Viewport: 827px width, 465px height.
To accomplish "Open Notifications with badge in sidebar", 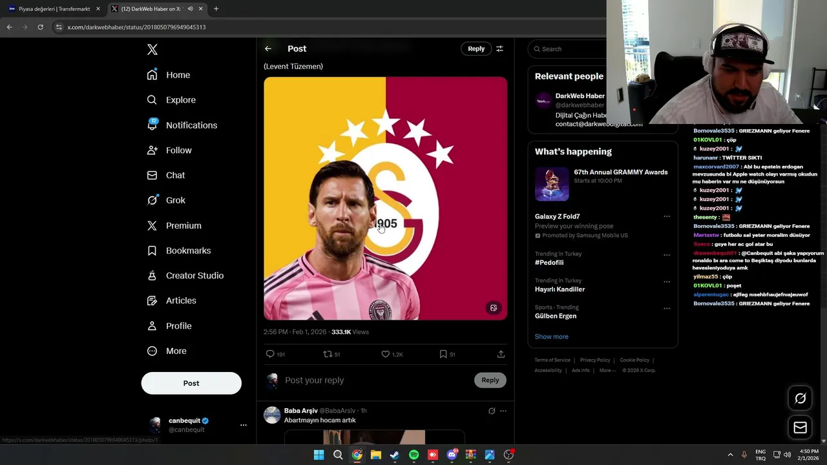I will 182,125.
